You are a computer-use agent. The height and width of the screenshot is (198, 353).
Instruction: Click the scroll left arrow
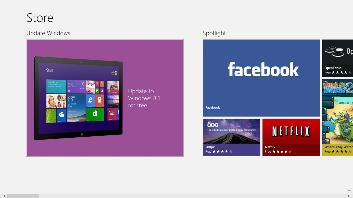tap(4, 196)
